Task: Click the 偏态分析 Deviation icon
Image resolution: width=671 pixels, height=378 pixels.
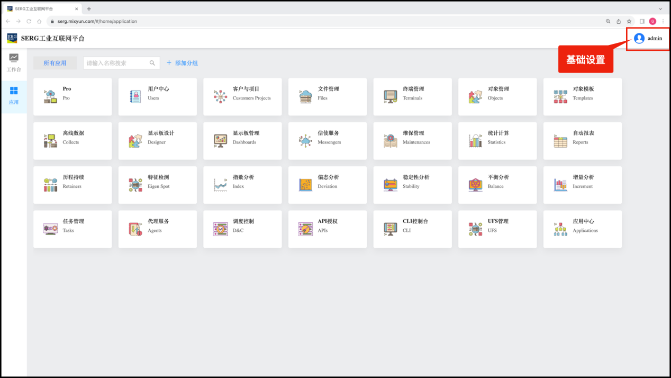Action: click(305, 185)
